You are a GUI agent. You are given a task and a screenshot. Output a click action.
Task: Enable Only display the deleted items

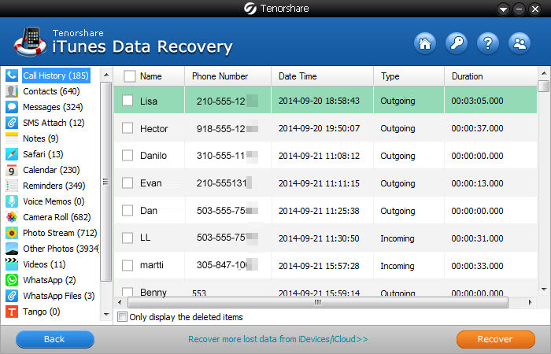tap(122, 317)
